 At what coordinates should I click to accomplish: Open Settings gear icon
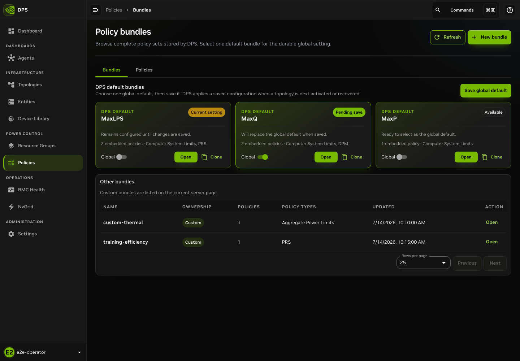click(x=11, y=234)
